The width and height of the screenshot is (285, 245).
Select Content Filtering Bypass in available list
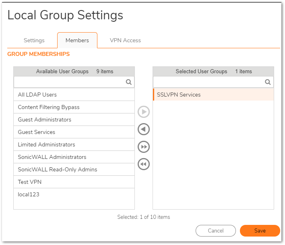74,107
